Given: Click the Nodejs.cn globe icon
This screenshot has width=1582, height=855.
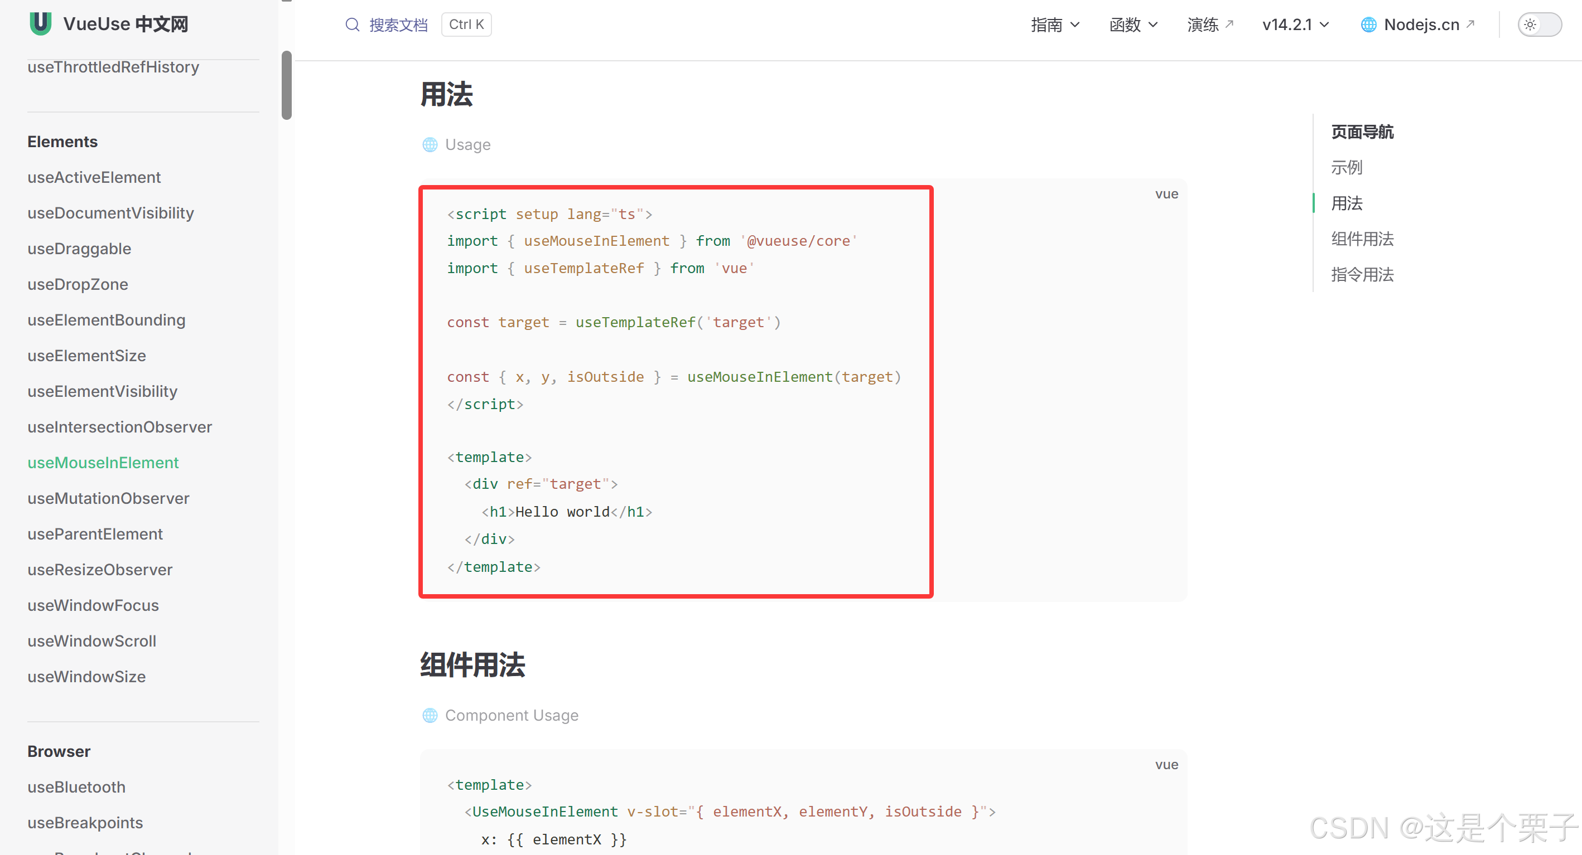Looking at the screenshot, I should point(1368,25).
